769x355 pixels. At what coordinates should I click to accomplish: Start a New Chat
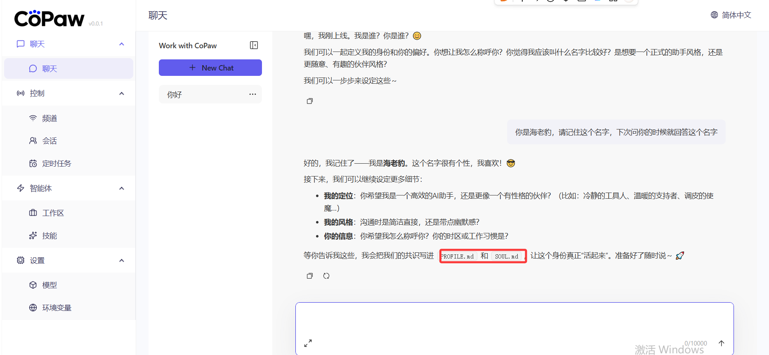[x=210, y=68]
